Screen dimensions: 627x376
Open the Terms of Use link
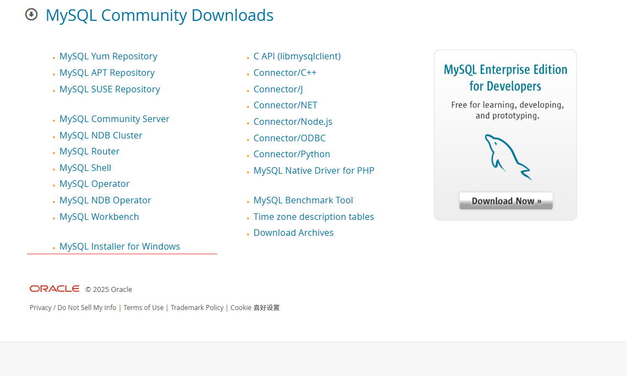click(x=143, y=308)
